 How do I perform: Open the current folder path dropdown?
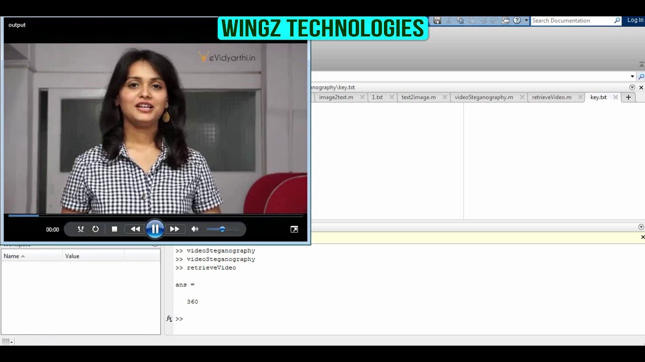(632, 76)
